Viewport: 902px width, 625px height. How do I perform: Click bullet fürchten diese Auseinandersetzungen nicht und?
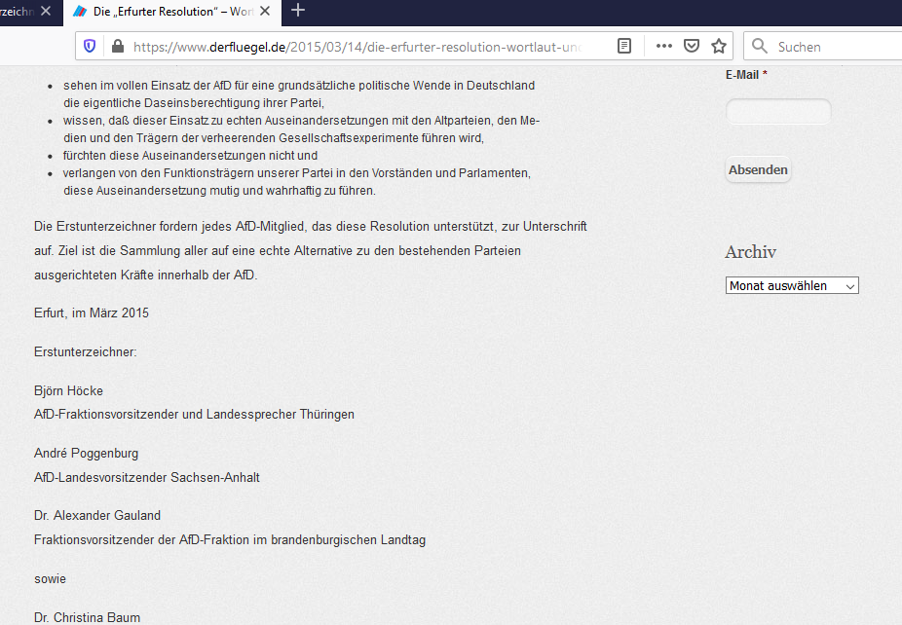pyautogui.click(x=190, y=156)
